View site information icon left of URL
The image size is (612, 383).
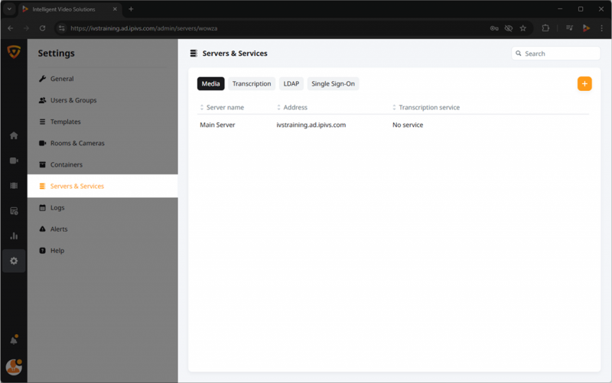(61, 28)
